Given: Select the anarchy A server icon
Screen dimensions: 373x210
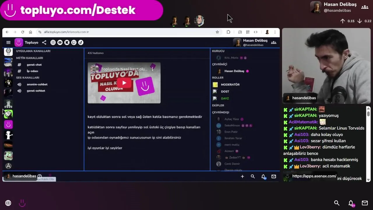Looking at the screenshot, I should tap(8, 166).
